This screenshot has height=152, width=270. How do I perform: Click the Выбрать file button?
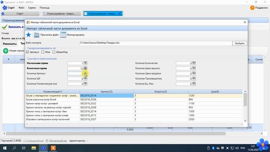pyautogui.click(x=240, y=43)
